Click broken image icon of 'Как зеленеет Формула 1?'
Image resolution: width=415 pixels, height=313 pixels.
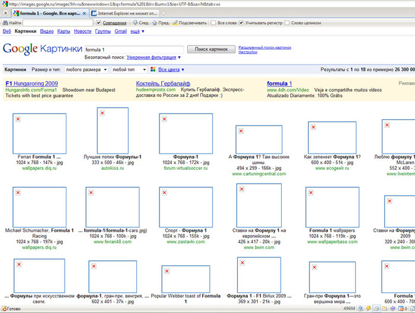click(x=314, y=127)
